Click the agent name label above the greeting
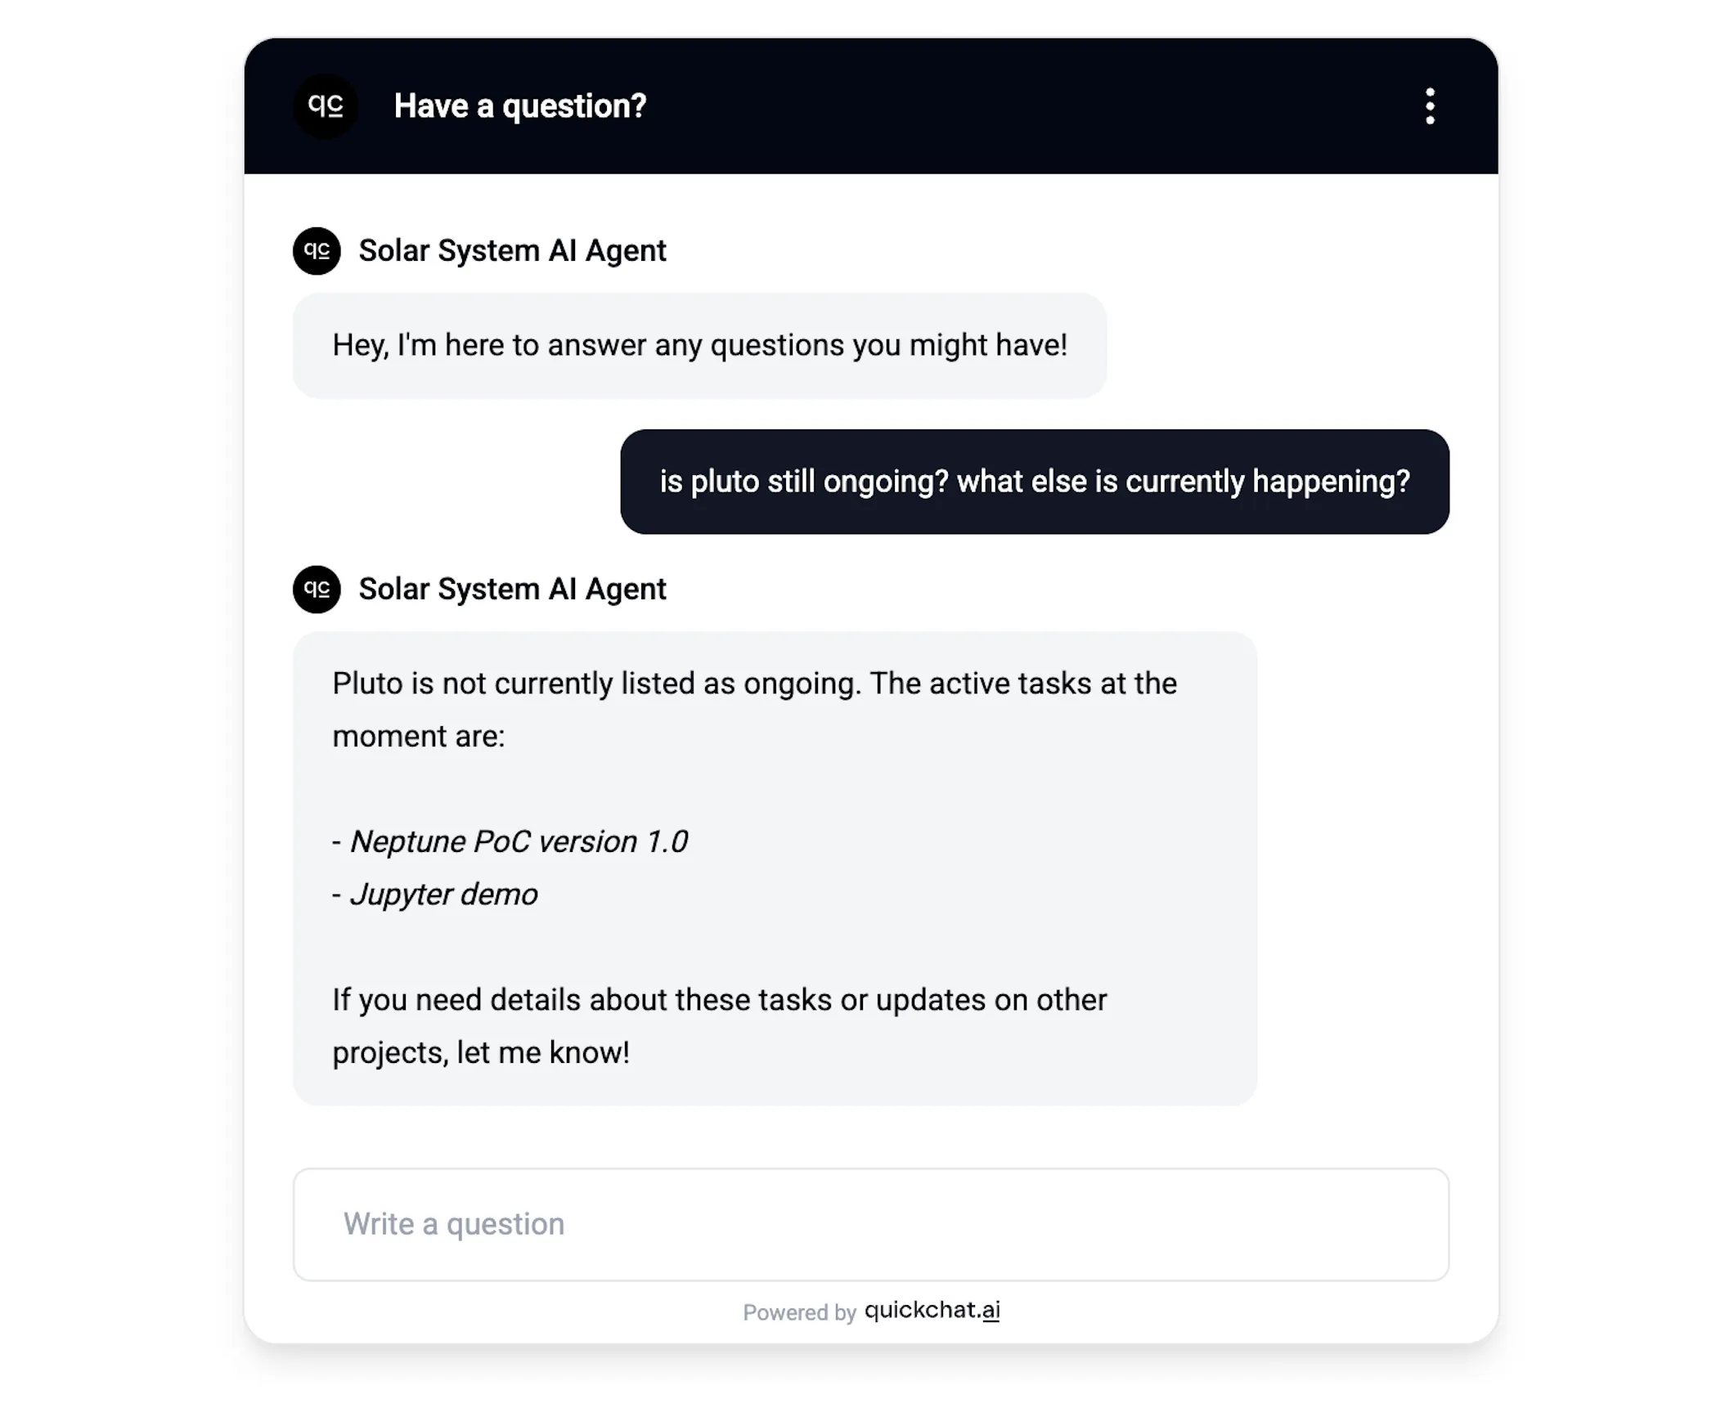Screen dimensions: 1734x1408 pyautogui.click(x=512, y=251)
